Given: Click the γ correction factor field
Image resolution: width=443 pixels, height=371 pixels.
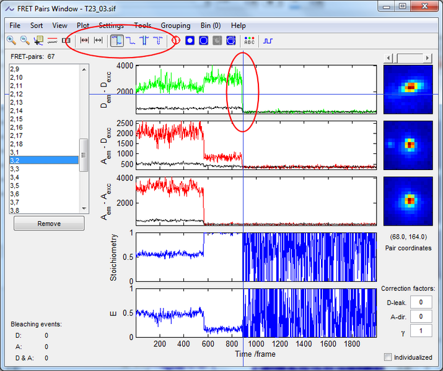Looking at the screenshot, I should (x=421, y=331).
